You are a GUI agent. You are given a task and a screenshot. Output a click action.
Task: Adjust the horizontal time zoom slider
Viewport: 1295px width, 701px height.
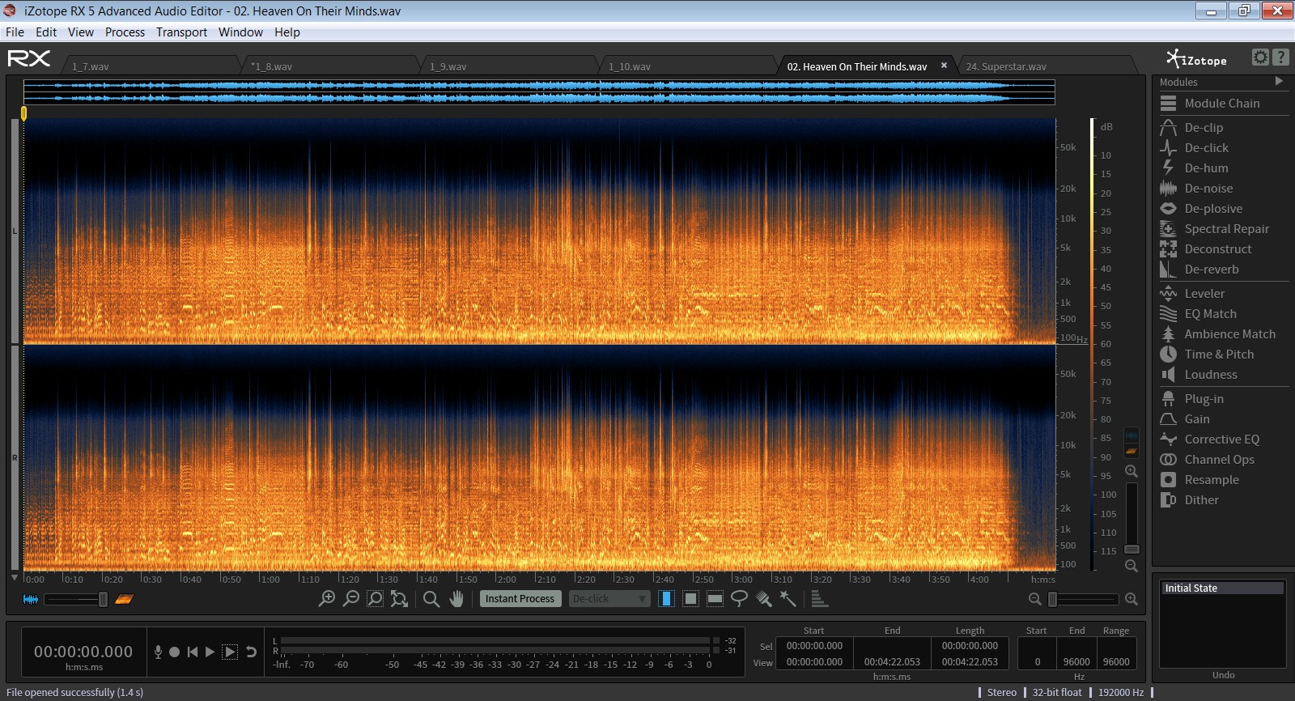(x=1083, y=599)
